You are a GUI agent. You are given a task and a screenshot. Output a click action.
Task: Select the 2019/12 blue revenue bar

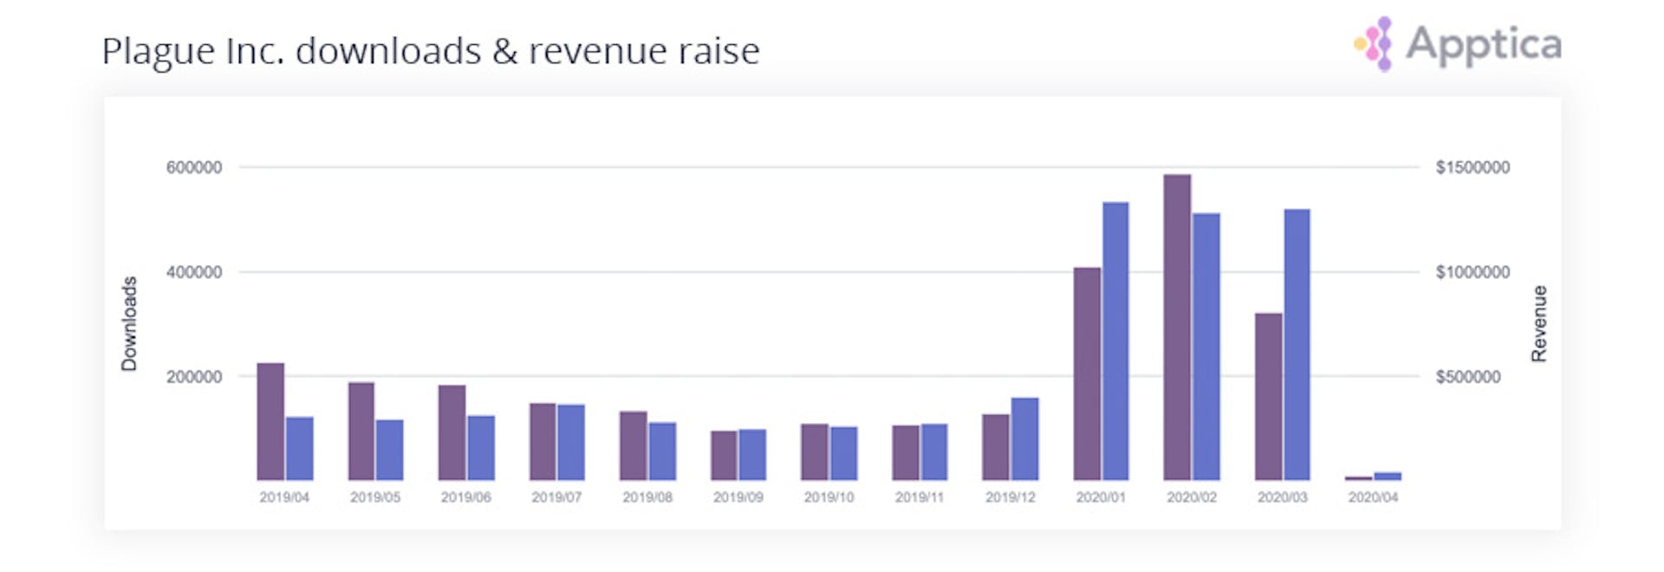[1024, 439]
